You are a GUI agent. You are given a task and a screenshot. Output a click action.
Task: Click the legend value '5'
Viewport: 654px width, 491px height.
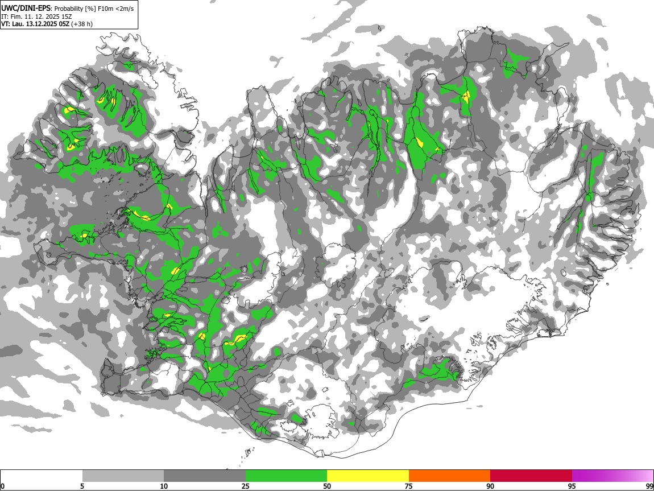(82, 486)
